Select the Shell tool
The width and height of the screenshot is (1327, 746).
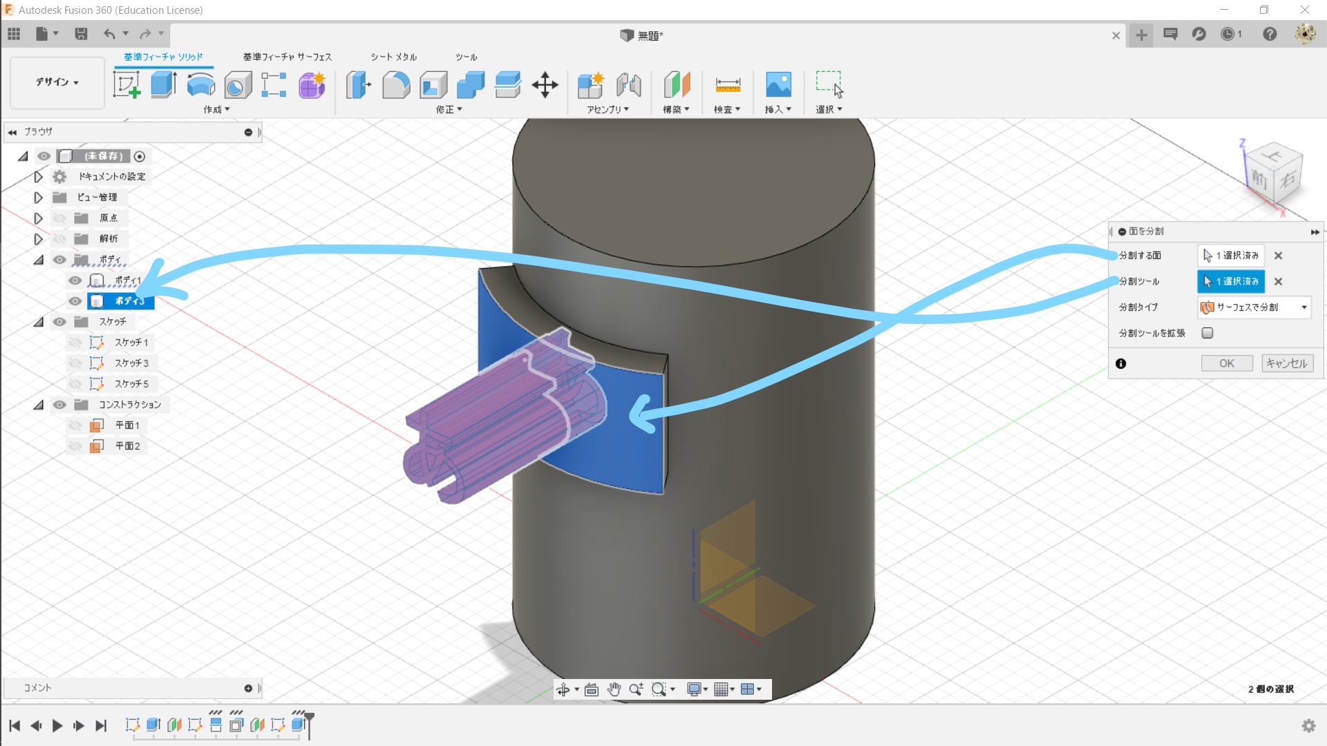pyautogui.click(x=433, y=85)
